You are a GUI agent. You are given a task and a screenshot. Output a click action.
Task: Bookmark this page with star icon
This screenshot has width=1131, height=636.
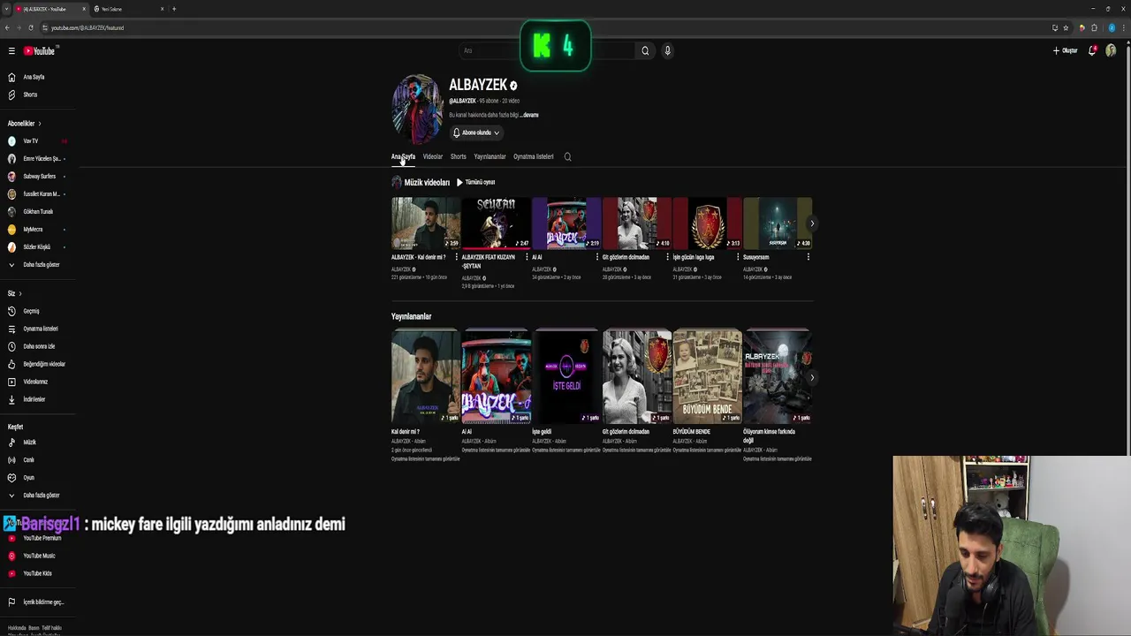click(x=1066, y=27)
